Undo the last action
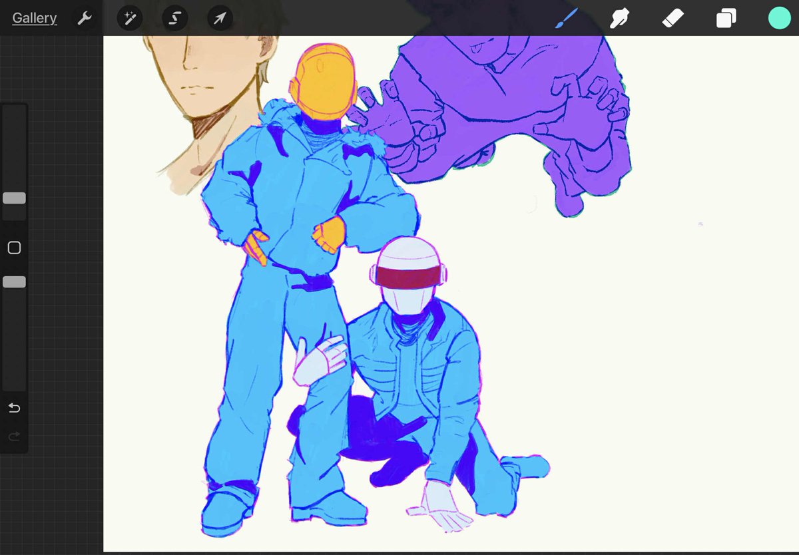The height and width of the screenshot is (555, 799). pos(14,408)
